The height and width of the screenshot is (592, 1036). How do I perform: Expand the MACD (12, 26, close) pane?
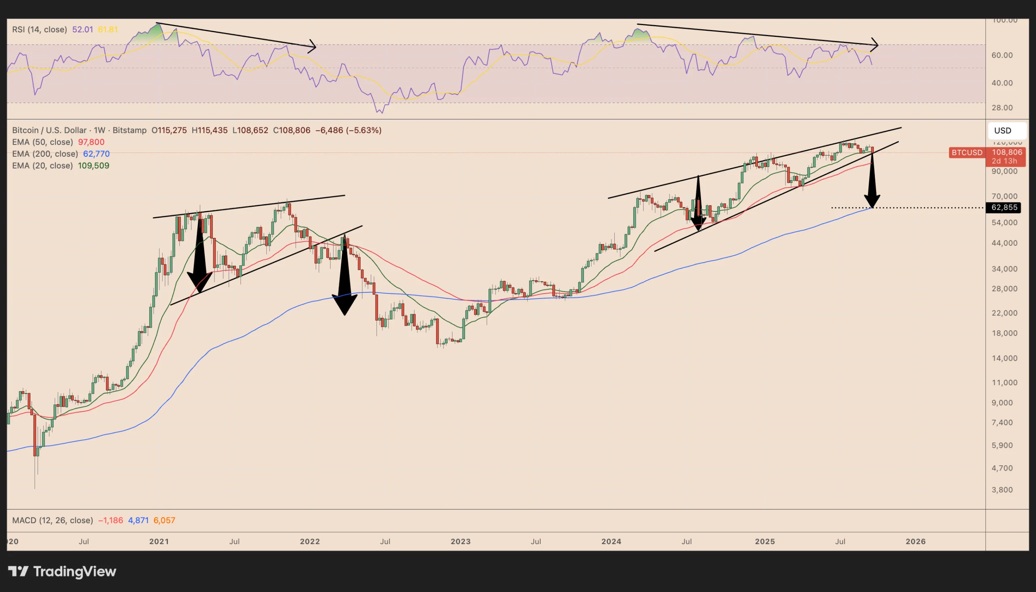53,520
